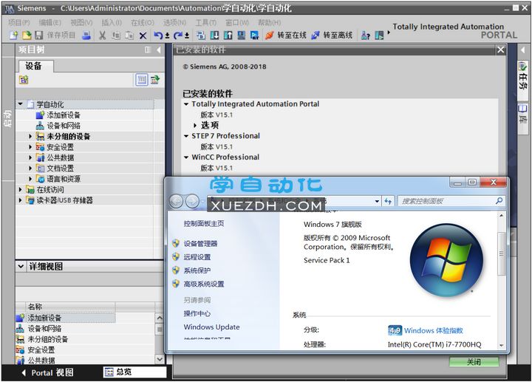Click the Download to device icon
Screen dimensions: 532x382
[x=214, y=35]
